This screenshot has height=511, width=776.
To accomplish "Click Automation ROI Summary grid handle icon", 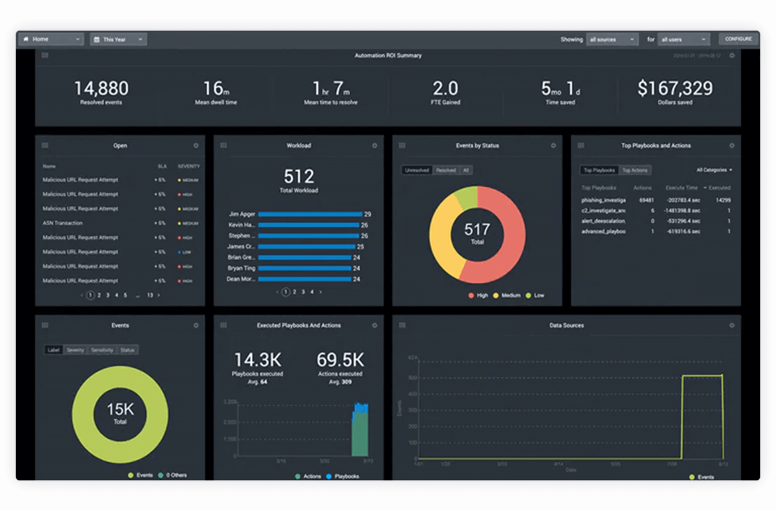I will tap(45, 55).
